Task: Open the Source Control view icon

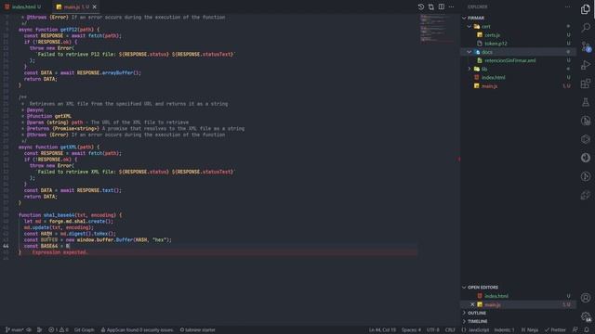Action: [x=586, y=46]
